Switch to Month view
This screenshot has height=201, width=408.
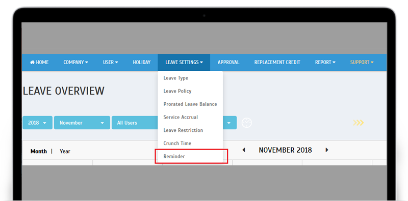click(39, 151)
